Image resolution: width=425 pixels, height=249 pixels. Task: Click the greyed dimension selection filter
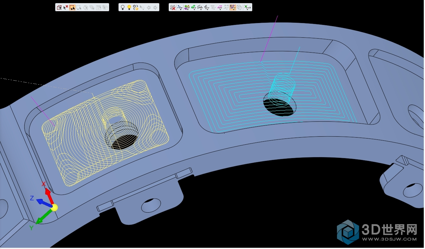(x=226, y=7)
